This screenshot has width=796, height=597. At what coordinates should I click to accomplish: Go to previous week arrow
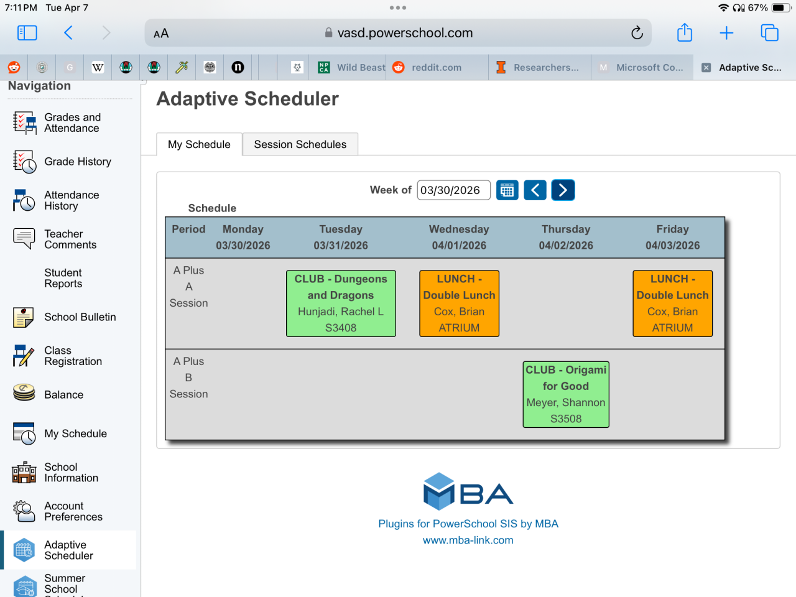[x=535, y=190]
